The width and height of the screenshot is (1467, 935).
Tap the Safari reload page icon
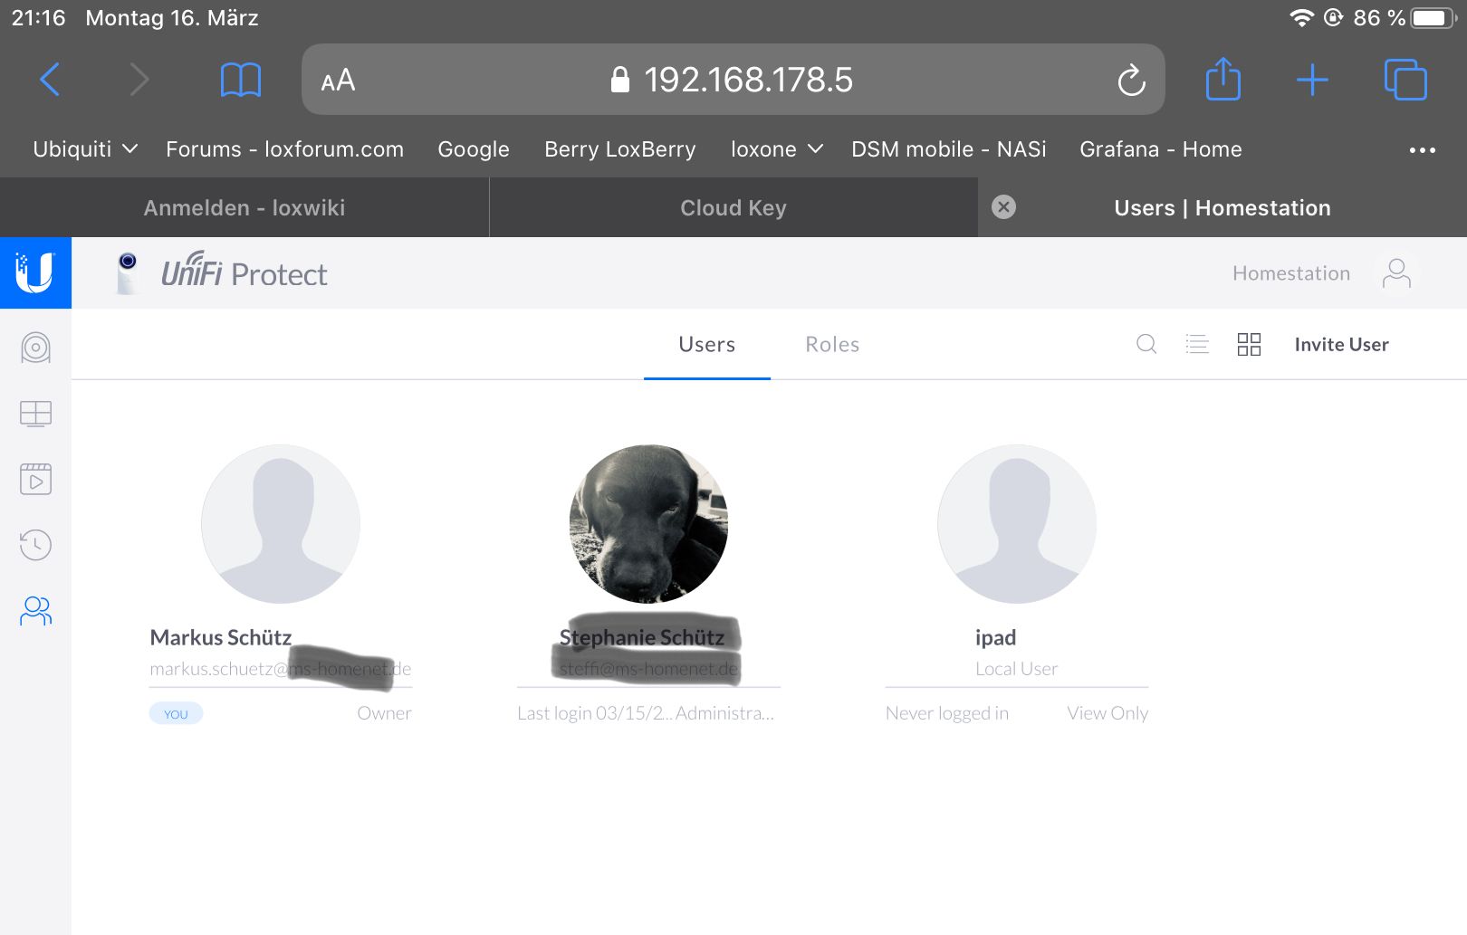[x=1131, y=81]
